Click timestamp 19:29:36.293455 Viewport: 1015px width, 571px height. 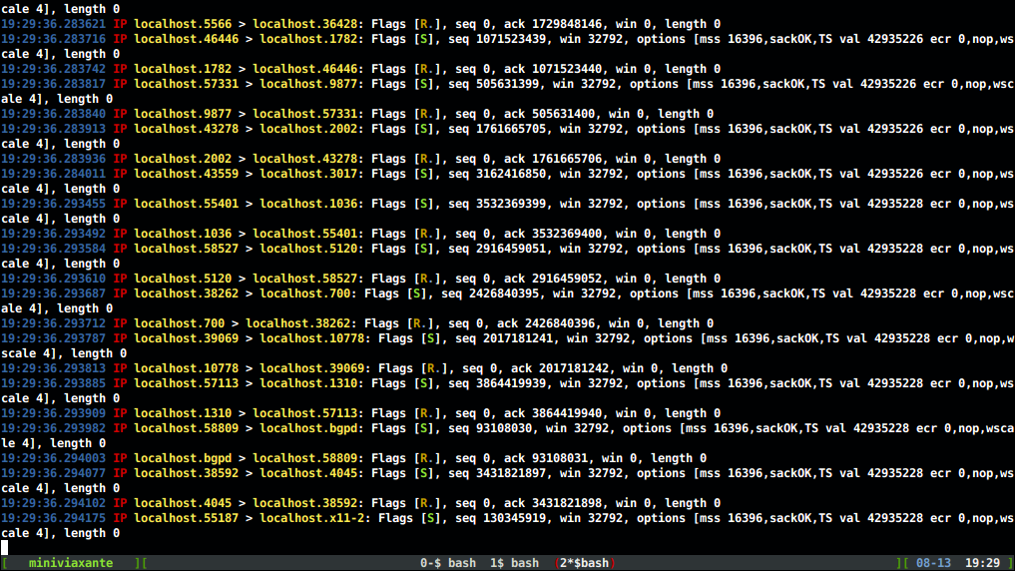[53, 204]
